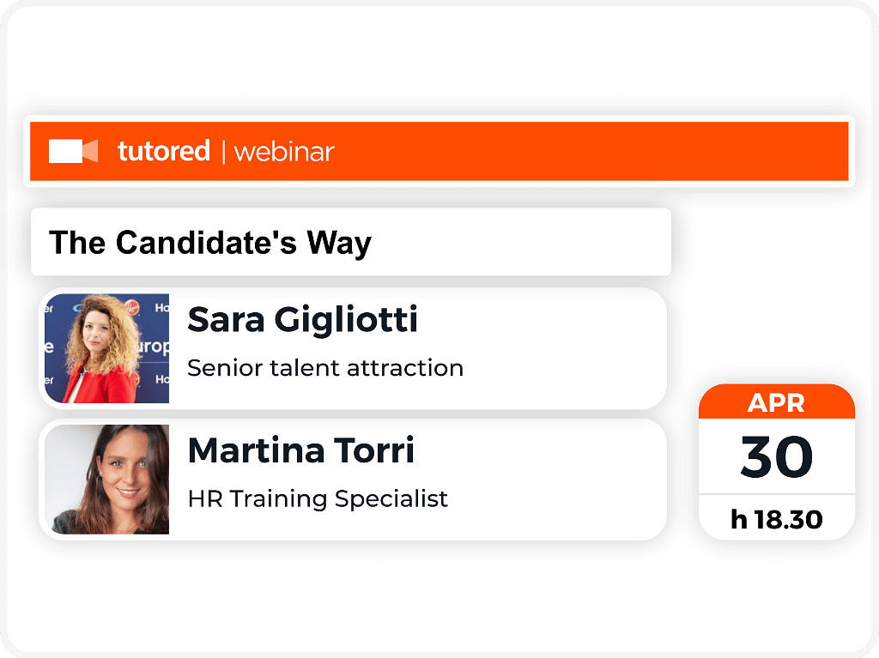The width and height of the screenshot is (879, 658).
Task: Select Senior talent attraction subtitle
Action: point(325,368)
